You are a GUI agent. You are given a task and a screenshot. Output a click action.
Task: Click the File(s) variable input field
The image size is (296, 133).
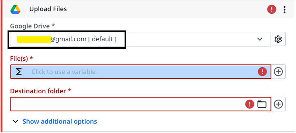pyautogui.click(x=140, y=72)
